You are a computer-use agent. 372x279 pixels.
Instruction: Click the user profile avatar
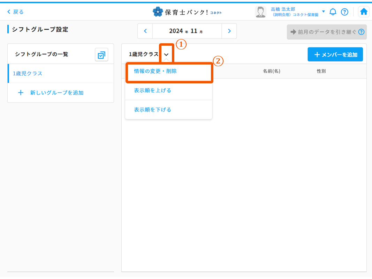(260, 12)
